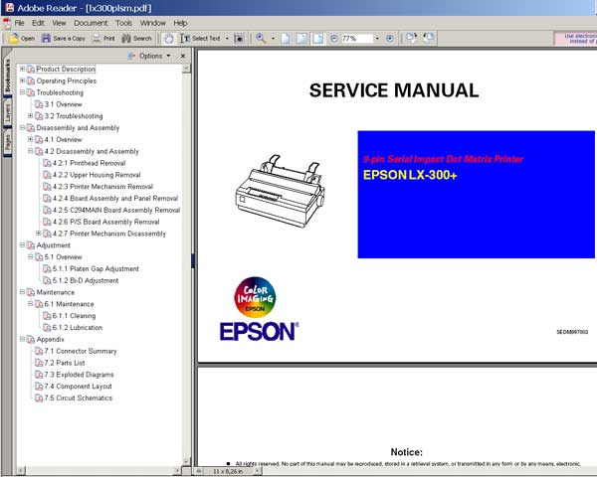Go to 7.4 Component Layout bookmark
This screenshot has width=597, height=477.
click(x=78, y=387)
